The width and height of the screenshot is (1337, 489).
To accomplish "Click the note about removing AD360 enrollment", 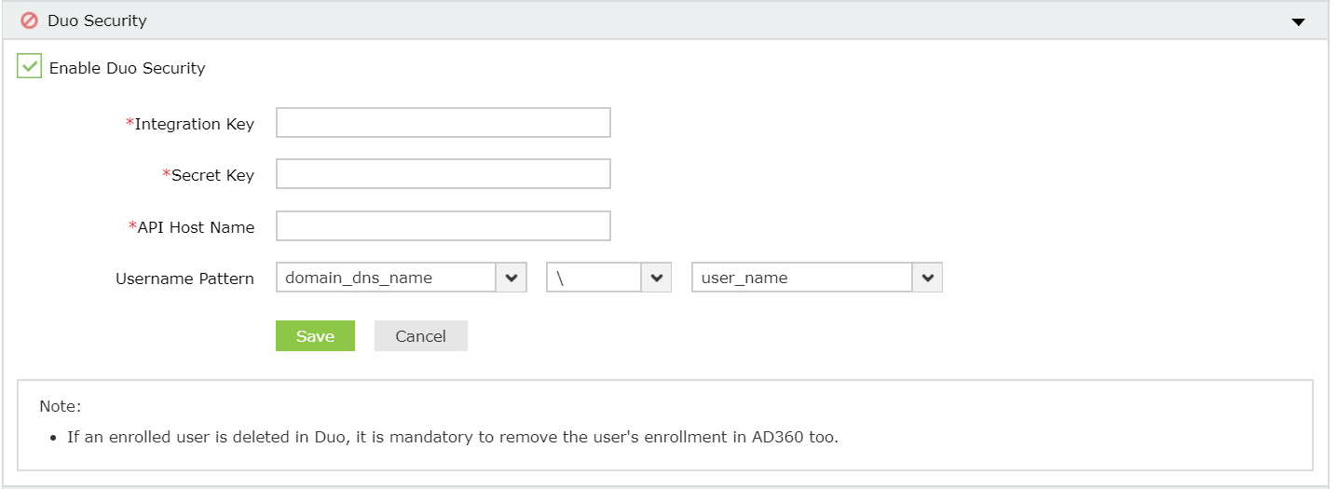I will pos(452,437).
